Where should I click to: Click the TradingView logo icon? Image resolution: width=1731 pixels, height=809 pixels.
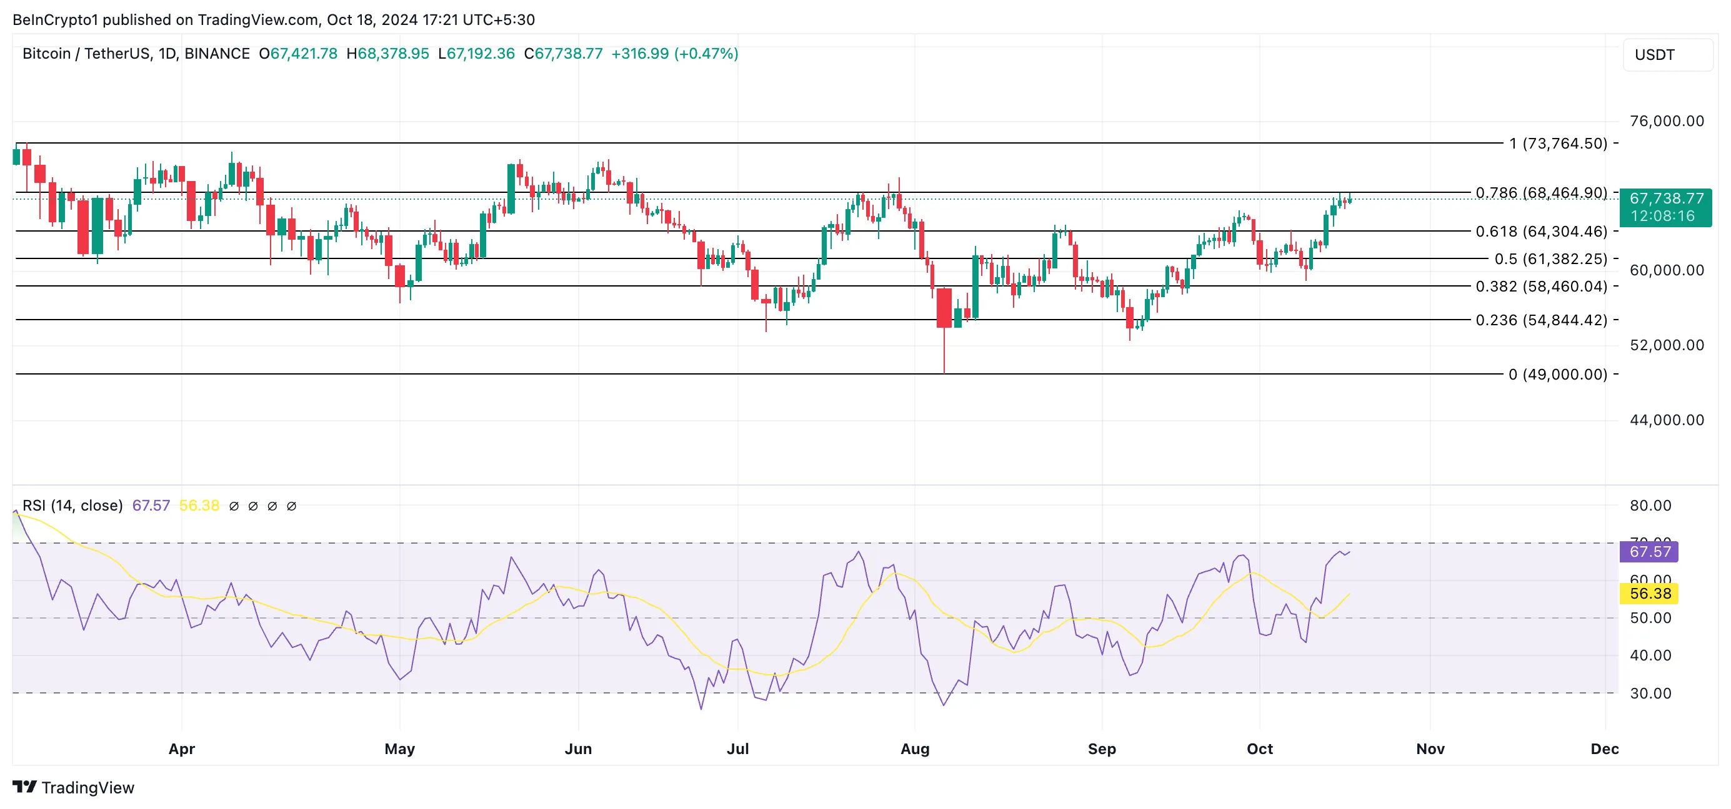point(25,786)
